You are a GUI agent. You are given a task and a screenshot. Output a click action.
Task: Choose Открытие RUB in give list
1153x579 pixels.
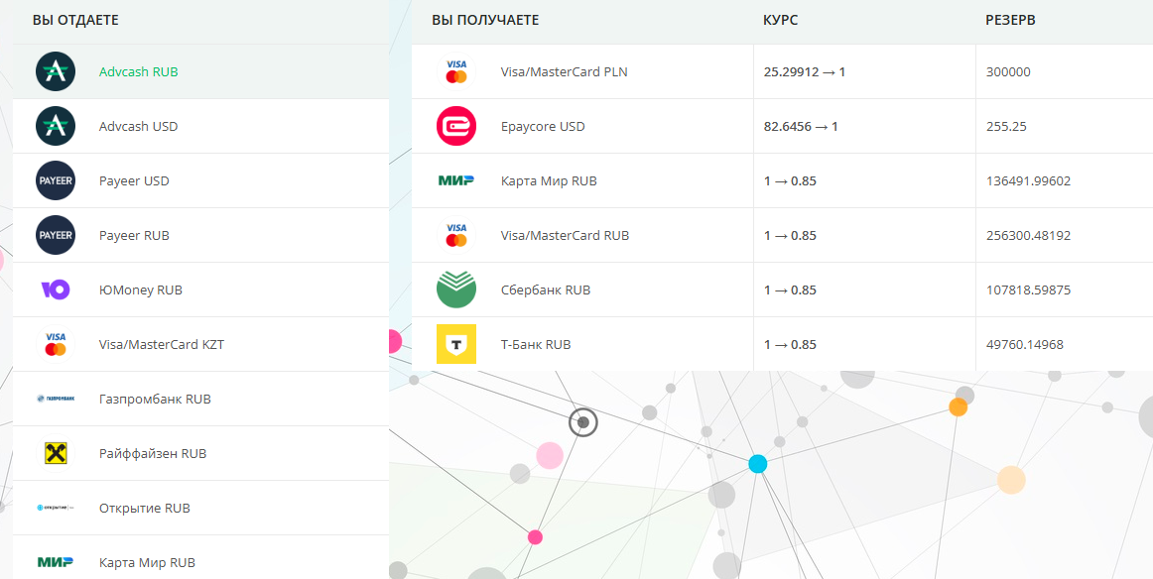[200, 508]
